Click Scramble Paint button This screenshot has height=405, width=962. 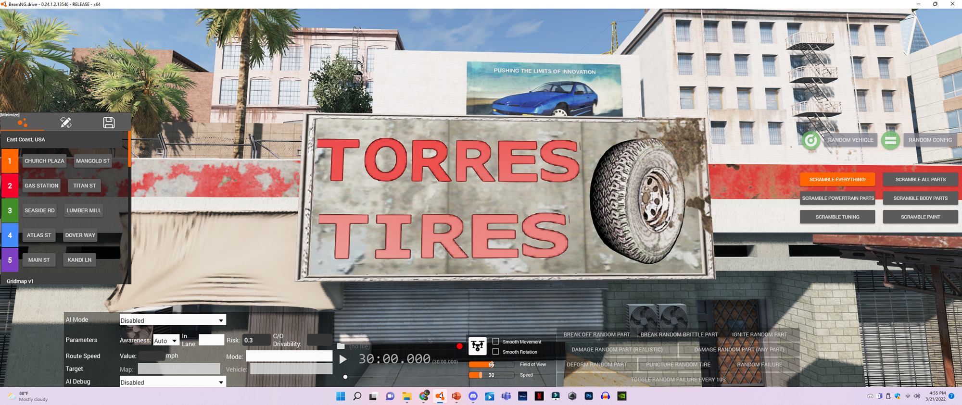(920, 217)
